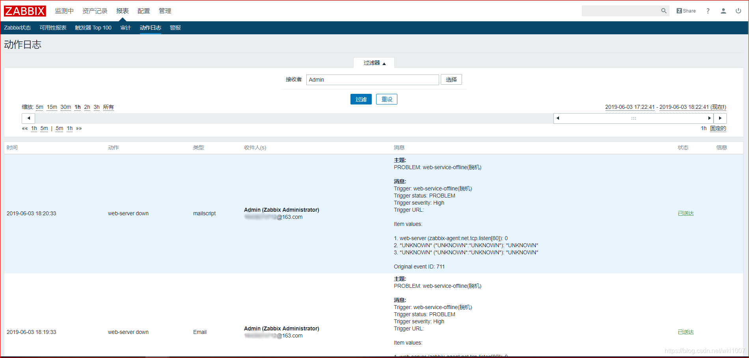Set zoom to 15m
This screenshot has width=749, height=358.
pyautogui.click(x=52, y=107)
